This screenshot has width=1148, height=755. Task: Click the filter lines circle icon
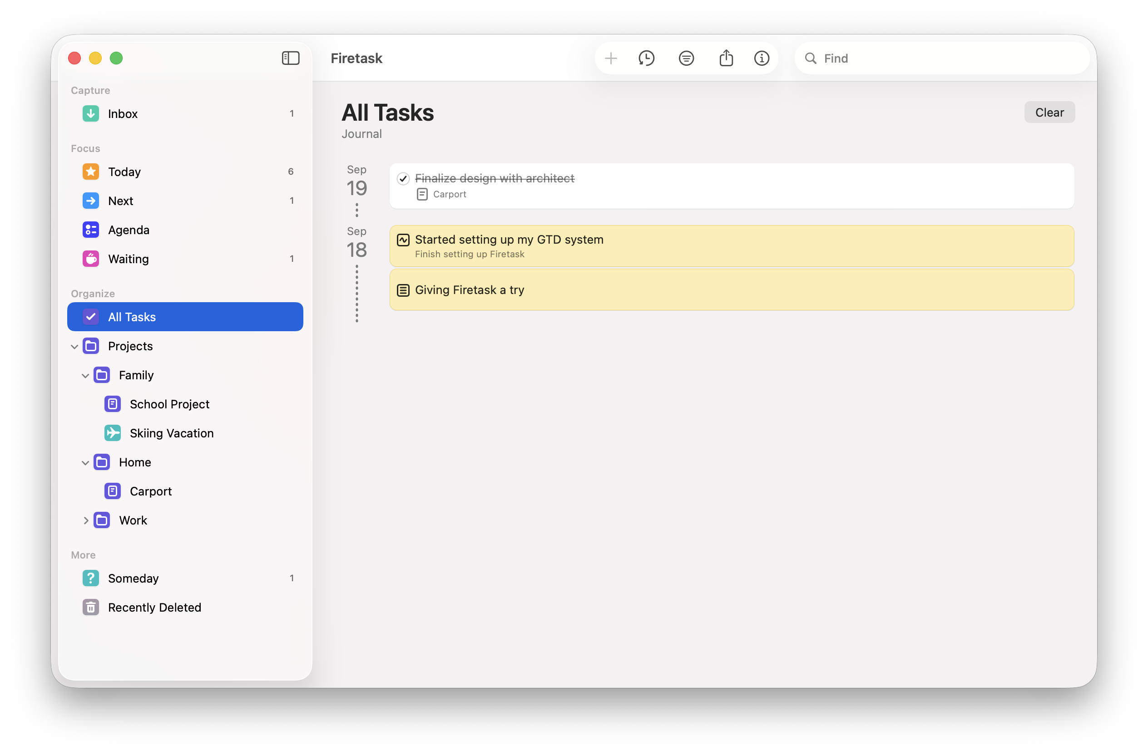[x=686, y=58]
